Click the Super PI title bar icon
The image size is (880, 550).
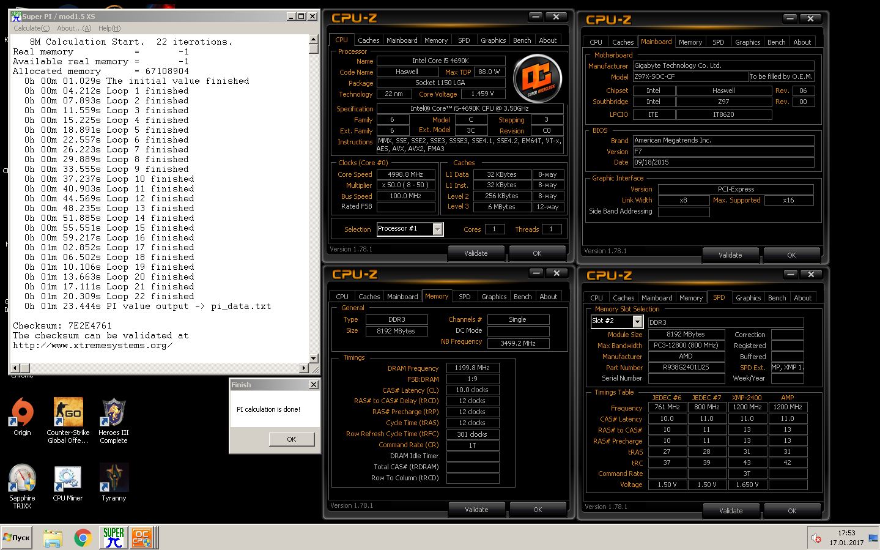click(16, 17)
